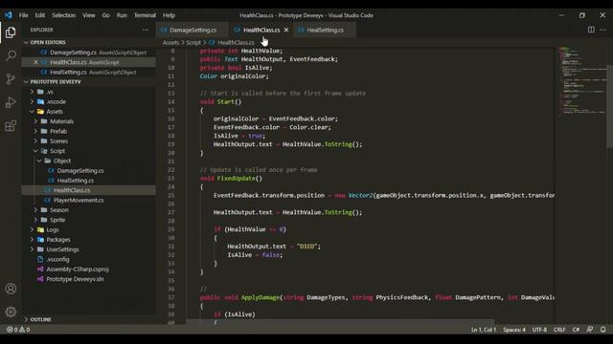Open the Source Control view
Viewport: 613px width, 344px height.
coord(11,78)
